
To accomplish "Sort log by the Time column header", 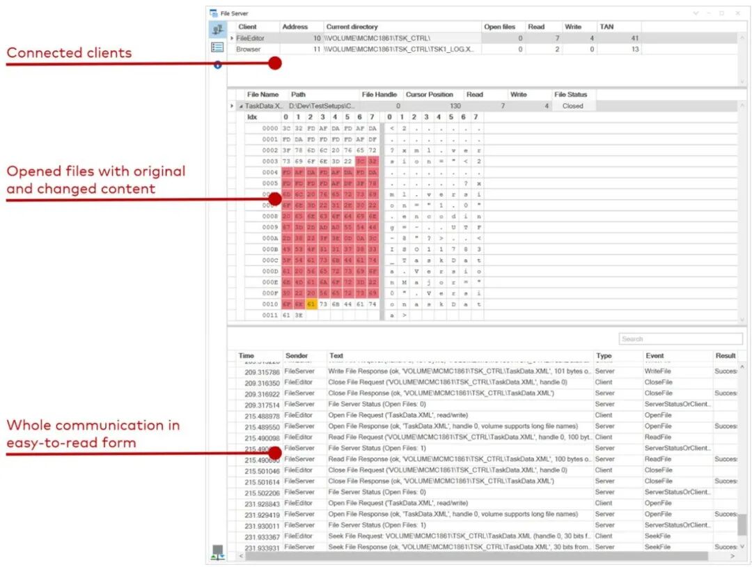I will click(x=246, y=355).
